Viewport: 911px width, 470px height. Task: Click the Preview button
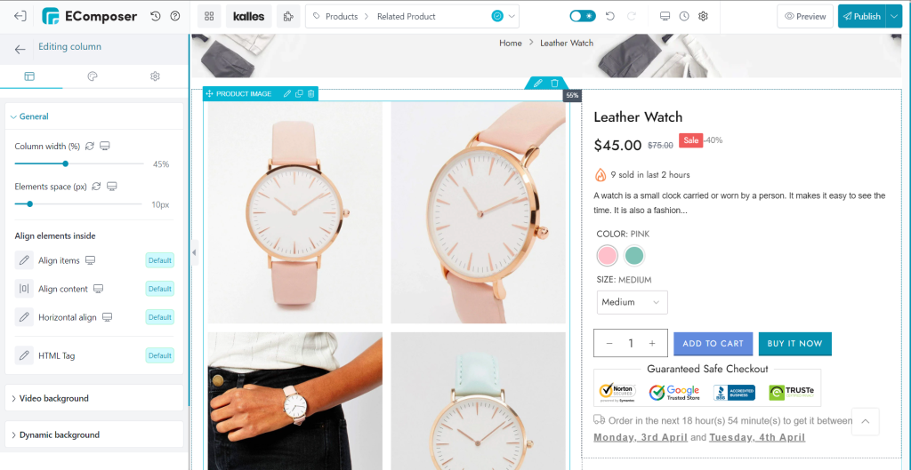tap(804, 16)
